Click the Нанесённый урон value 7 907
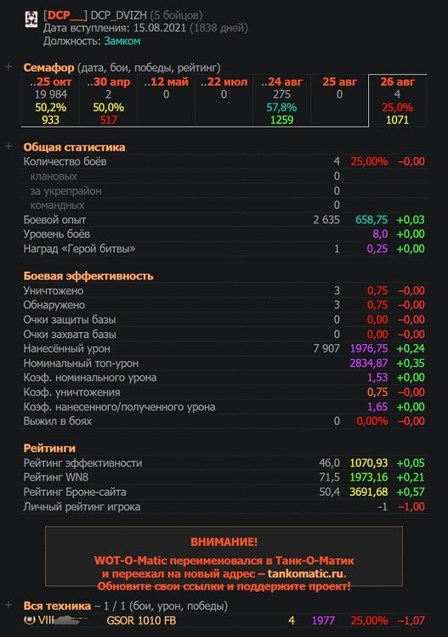 pyautogui.click(x=326, y=348)
